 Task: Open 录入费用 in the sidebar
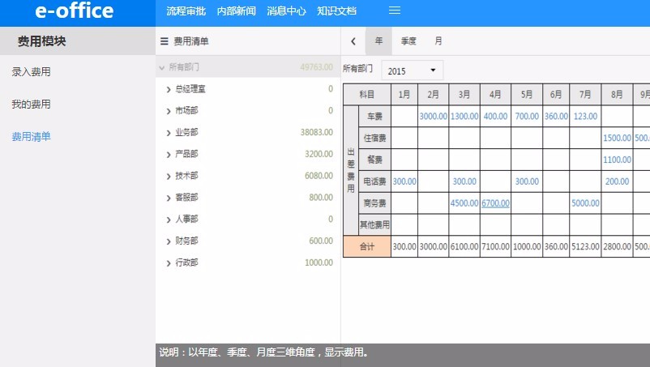tap(31, 71)
